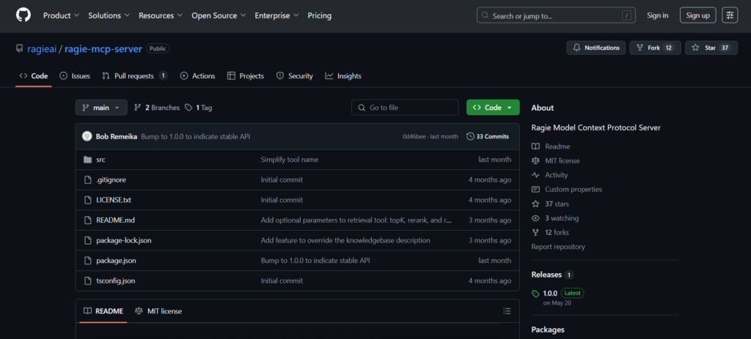The image size is (751, 339).
Task: Click the README.md file icon
Action: [87, 220]
